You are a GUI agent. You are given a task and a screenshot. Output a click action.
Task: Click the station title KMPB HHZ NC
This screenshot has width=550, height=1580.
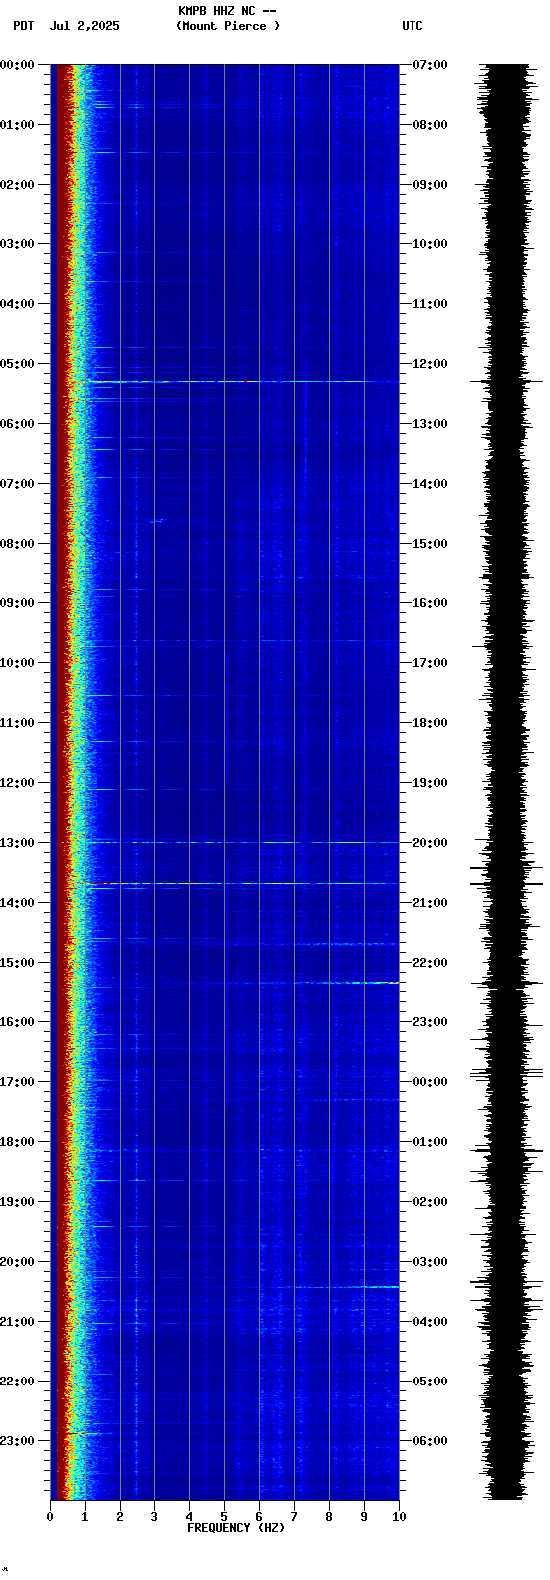(217, 11)
